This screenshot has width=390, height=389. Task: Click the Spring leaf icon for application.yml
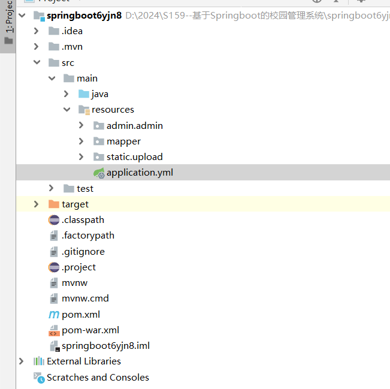tap(98, 173)
